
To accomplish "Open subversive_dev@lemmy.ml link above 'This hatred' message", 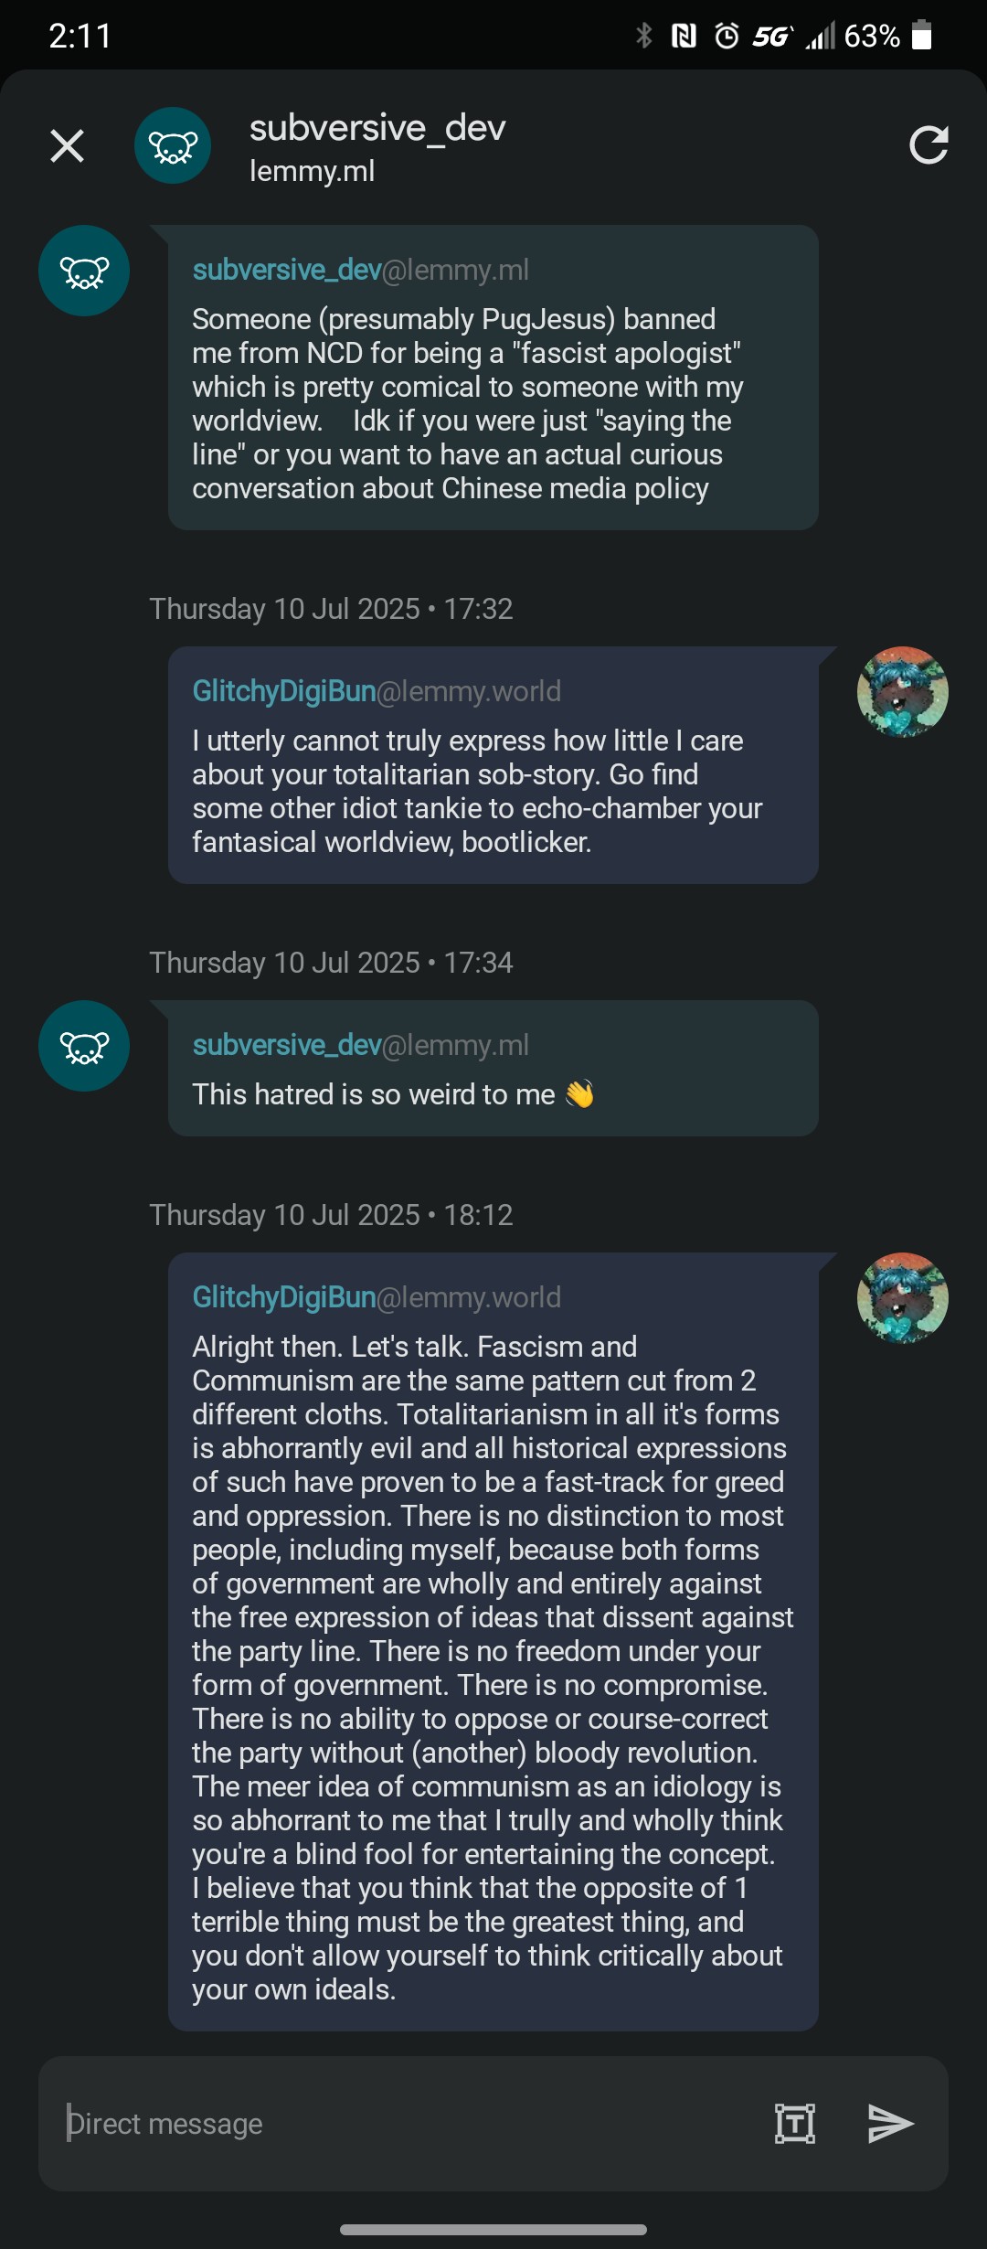I will coord(360,1045).
